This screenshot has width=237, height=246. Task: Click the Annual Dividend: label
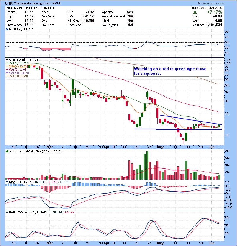pyautogui.click(x=113, y=16)
